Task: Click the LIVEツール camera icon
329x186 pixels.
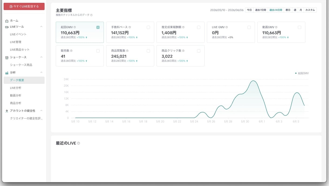Action: click(x=7, y=27)
